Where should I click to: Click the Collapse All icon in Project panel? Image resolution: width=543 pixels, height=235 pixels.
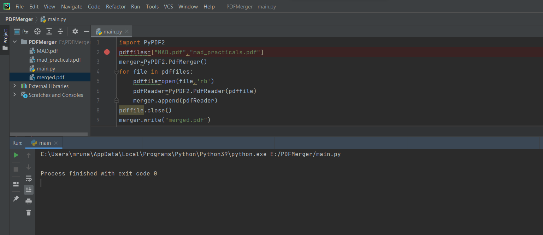tap(60, 31)
